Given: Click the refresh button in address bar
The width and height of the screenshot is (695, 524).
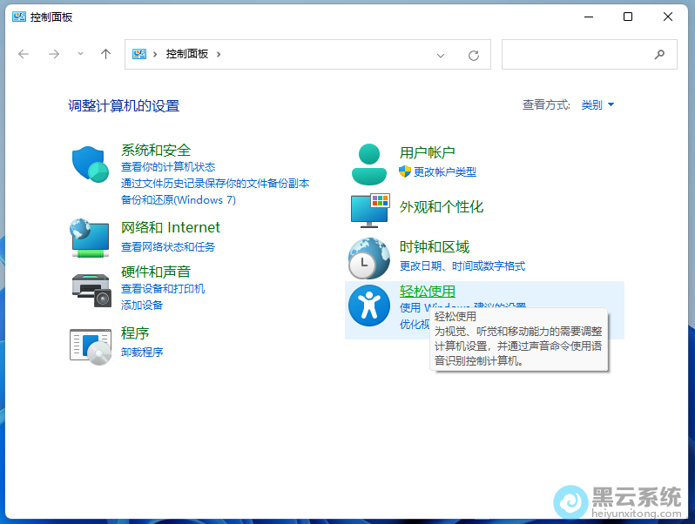Looking at the screenshot, I should point(474,55).
